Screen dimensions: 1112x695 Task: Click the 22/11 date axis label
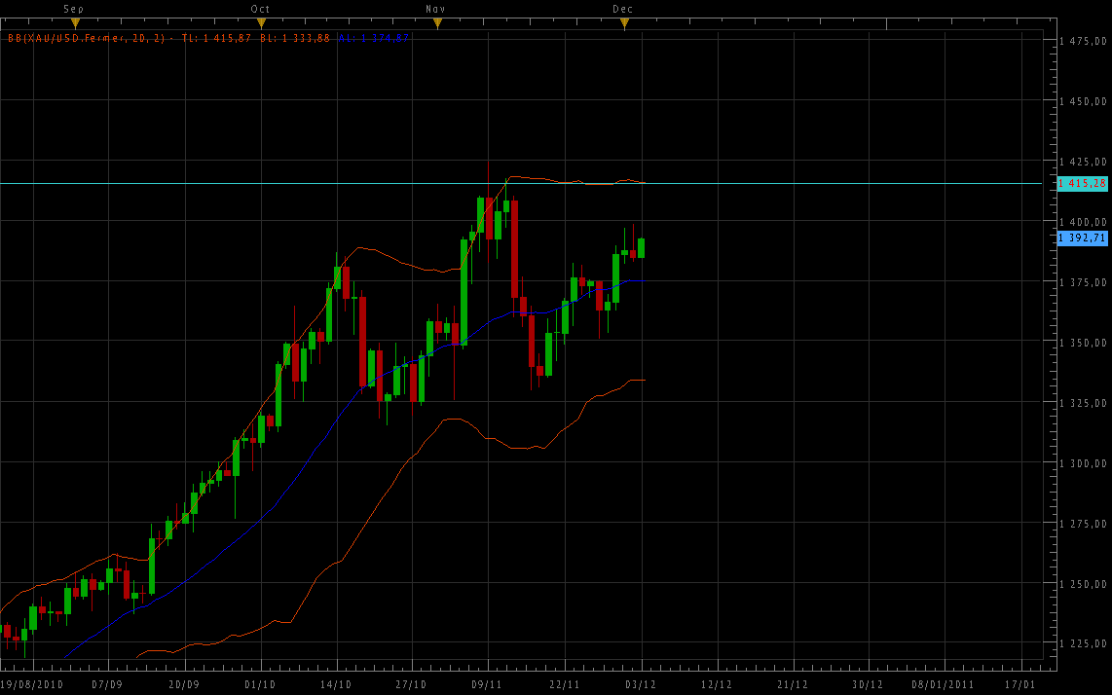click(565, 684)
